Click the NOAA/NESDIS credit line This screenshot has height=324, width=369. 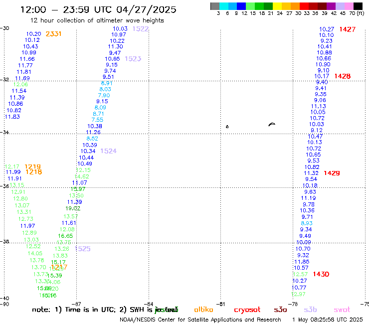(200, 320)
